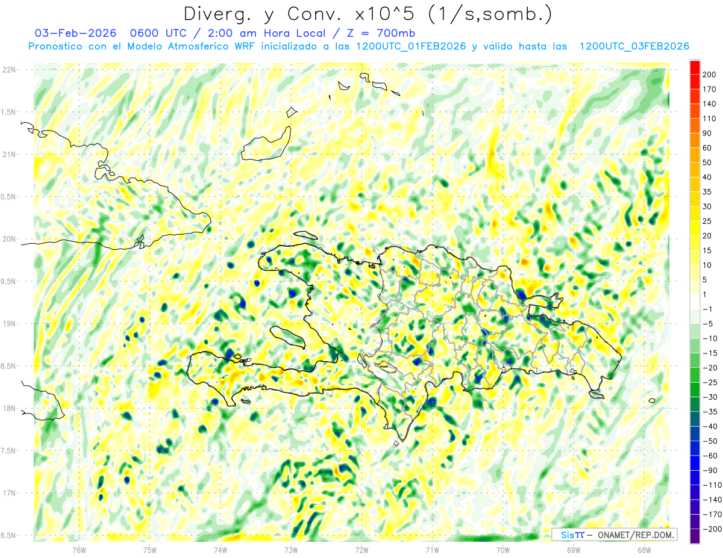The width and height of the screenshot is (723, 558).
Task: Click the "19N" latitude label
Action: tap(9, 324)
